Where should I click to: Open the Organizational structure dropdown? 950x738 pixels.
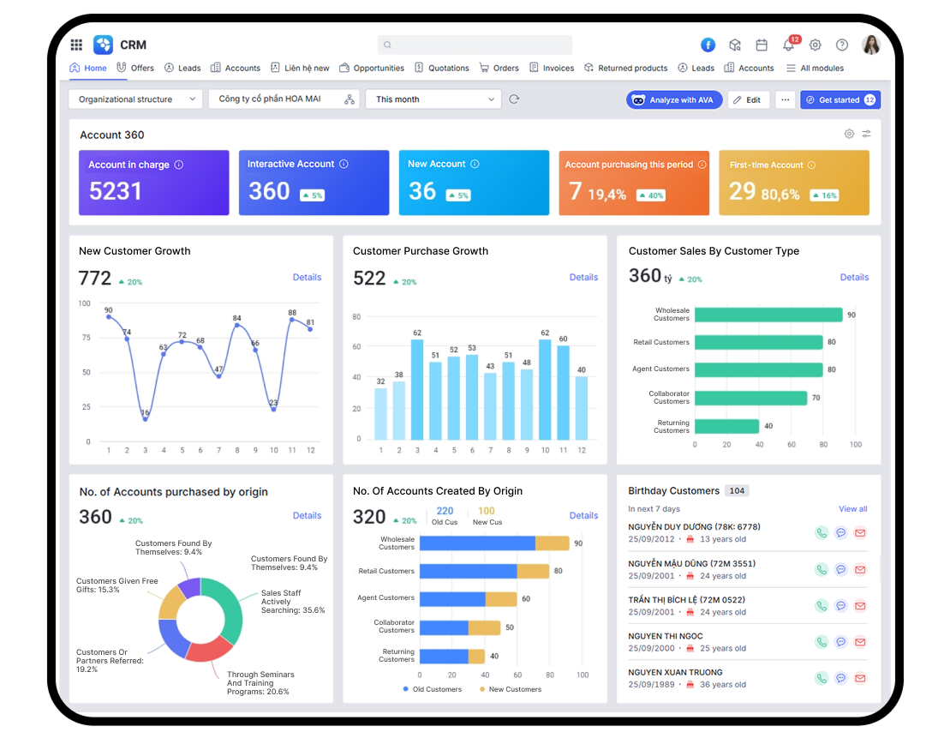134,99
